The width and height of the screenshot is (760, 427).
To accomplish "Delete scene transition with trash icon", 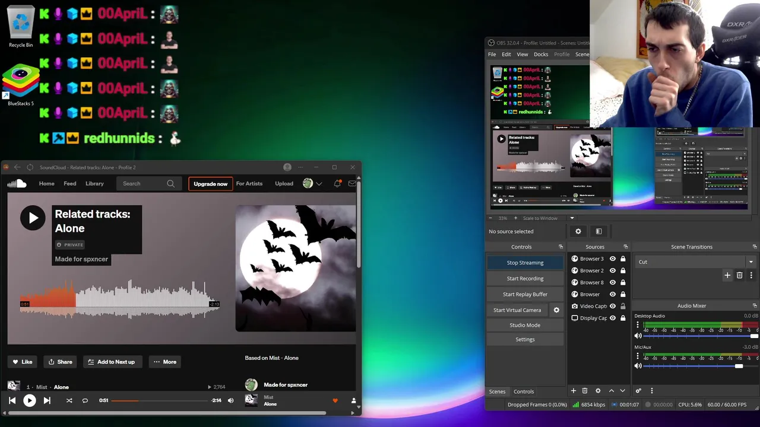I will pos(739,275).
